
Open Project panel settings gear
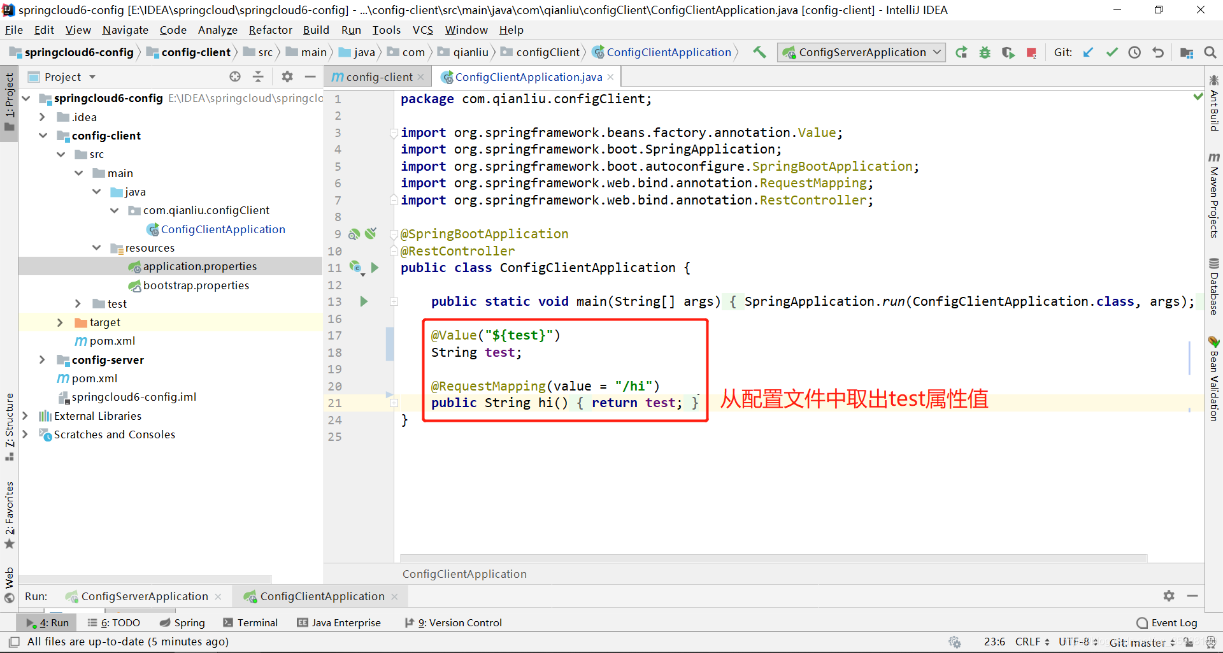287,76
